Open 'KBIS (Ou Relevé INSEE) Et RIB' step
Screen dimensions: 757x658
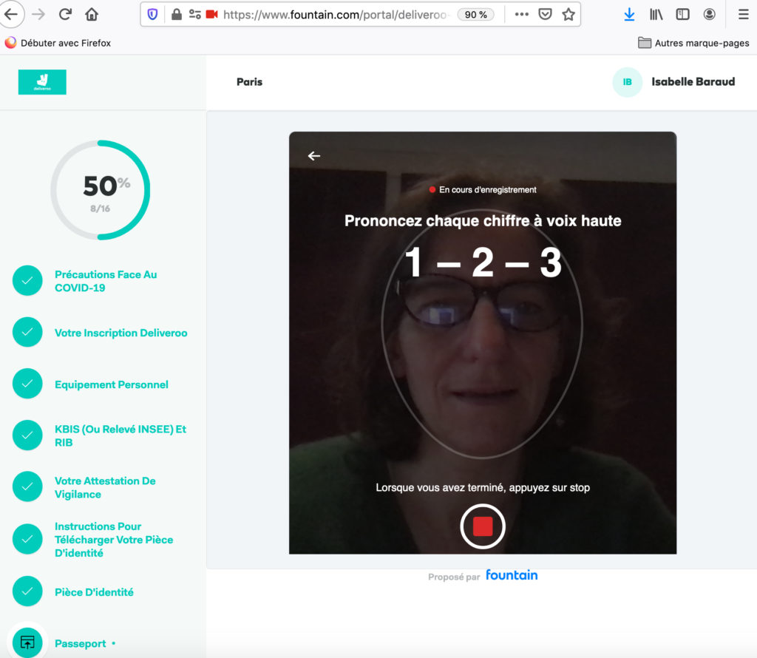(120, 435)
